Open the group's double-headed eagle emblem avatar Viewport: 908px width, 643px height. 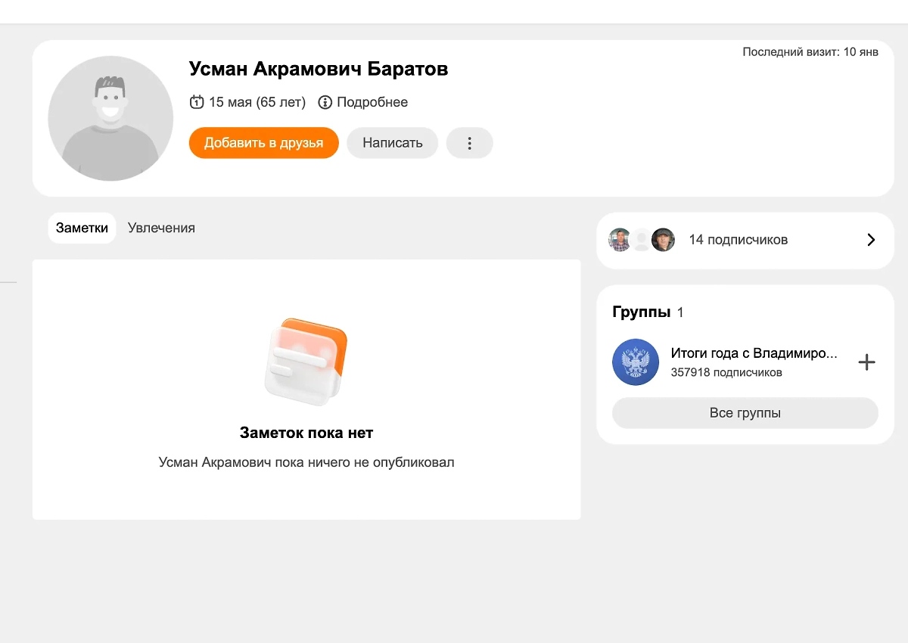pyautogui.click(x=636, y=362)
